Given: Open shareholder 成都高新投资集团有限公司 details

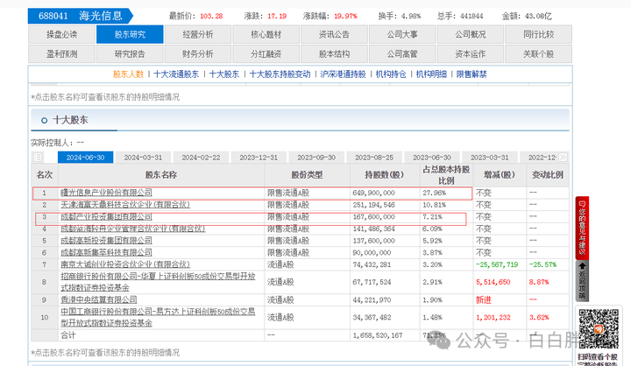Looking at the screenshot, I should [x=106, y=241].
